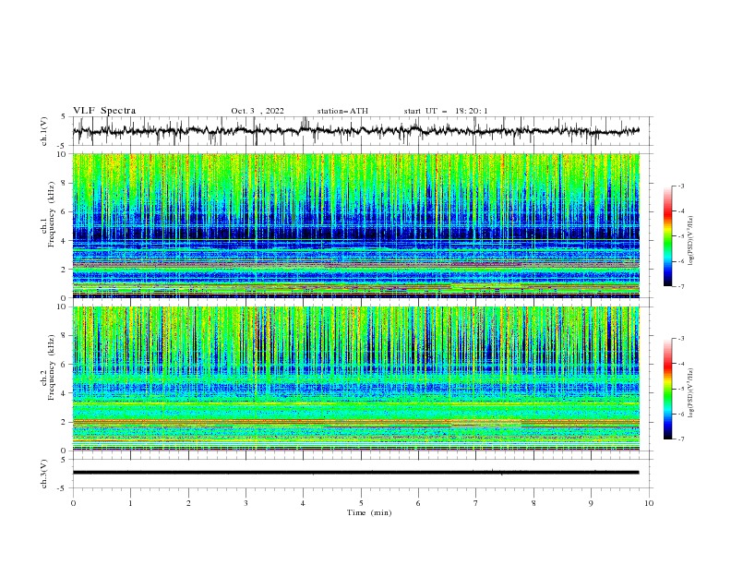731x565 pixels.
Task: Click the "-5" tick on ch.1 colorbar
Action: point(681,236)
